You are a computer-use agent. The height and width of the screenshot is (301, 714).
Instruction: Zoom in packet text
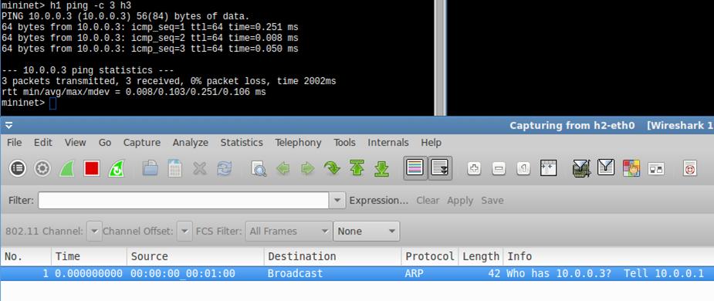(474, 168)
